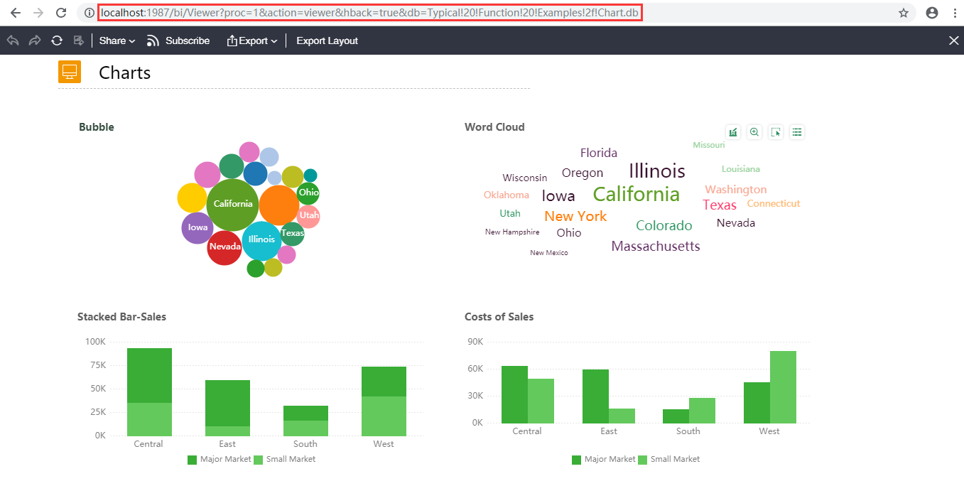
Task: Click Small Market label in Costs of Sales legend
Action: (675, 459)
